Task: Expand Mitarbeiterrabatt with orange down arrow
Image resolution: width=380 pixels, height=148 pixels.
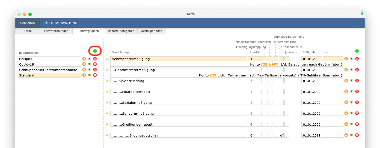Action: [x=346, y=91]
